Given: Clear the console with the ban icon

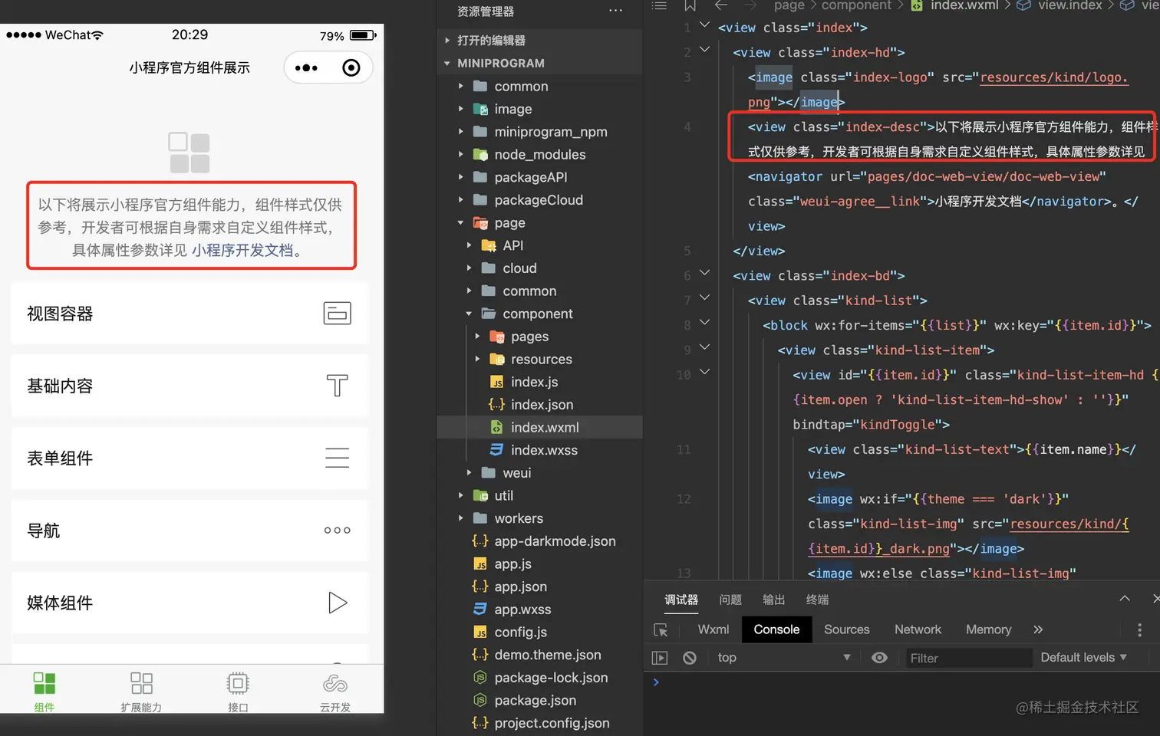Looking at the screenshot, I should pyautogui.click(x=690, y=658).
